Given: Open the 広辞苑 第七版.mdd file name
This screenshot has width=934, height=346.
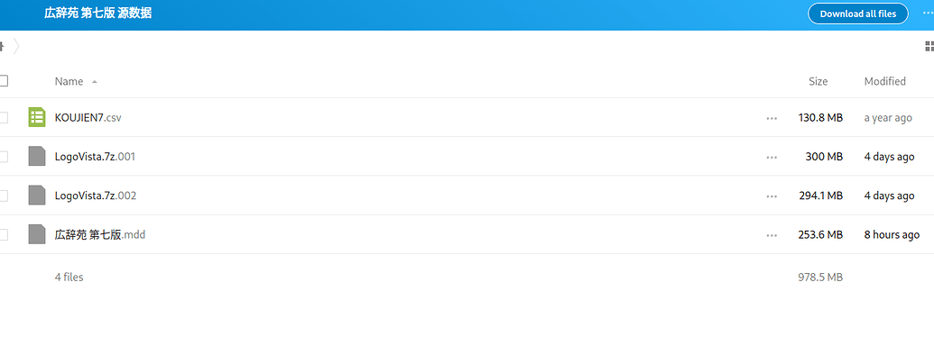Looking at the screenshot, I should click(x=100, y=235).
